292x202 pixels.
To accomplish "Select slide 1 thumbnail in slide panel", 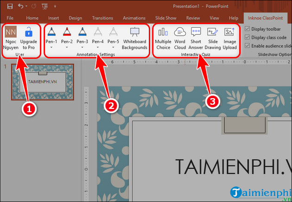I will point(43,82).
